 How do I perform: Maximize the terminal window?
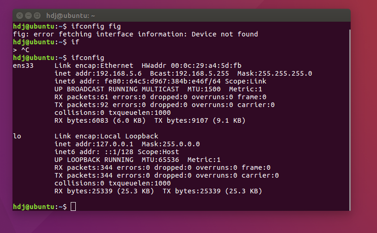(37, 16)
